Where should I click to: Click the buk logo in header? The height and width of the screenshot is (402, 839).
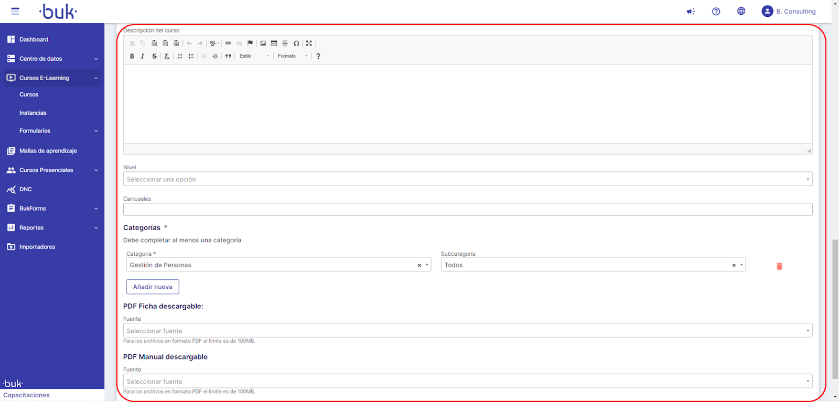tap(58, 11)
